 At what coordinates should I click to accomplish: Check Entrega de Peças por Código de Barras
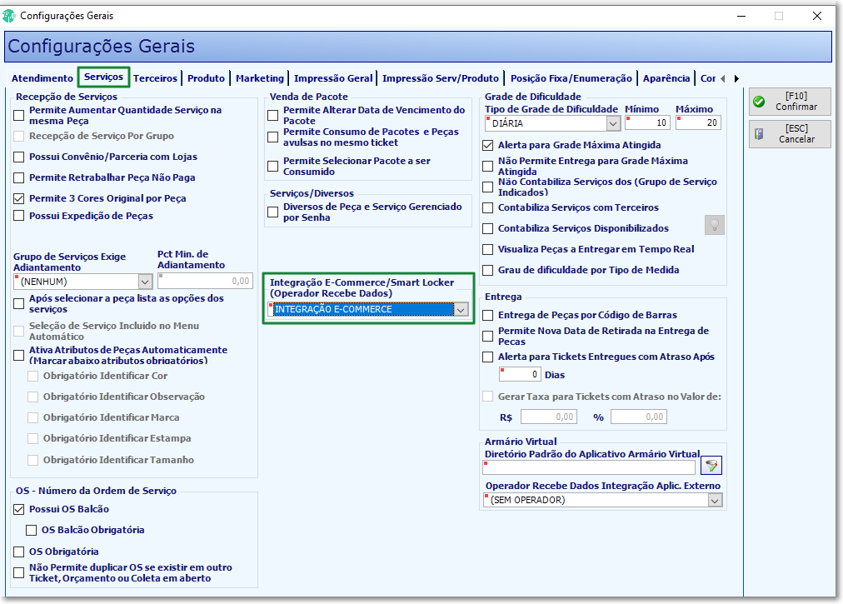point(487,315)
